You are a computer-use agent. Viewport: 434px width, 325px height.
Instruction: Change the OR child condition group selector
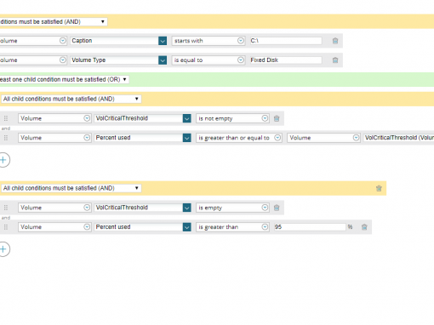[64, 80]
